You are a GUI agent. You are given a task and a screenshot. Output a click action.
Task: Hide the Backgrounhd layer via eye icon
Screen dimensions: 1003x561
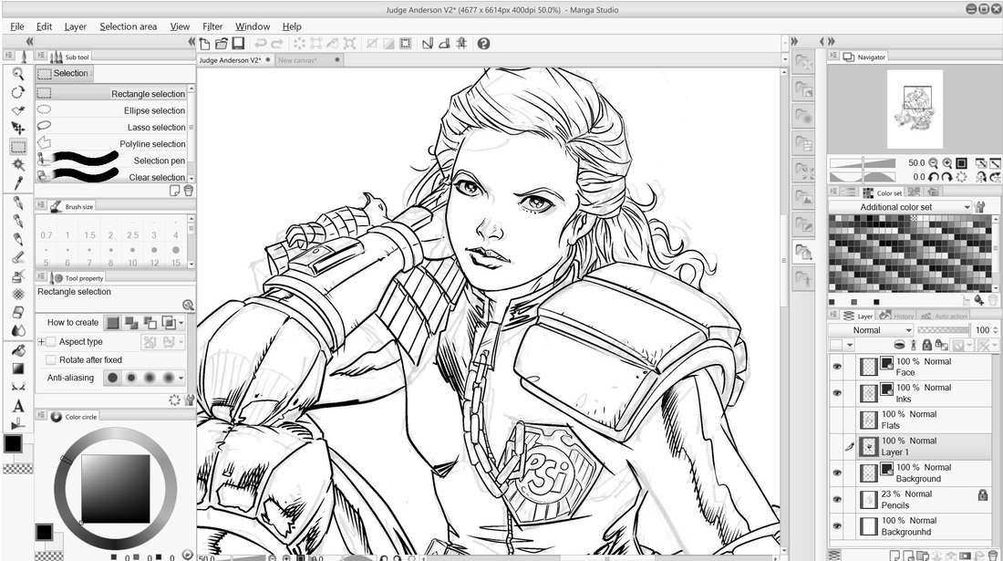[x=837, y=525]
